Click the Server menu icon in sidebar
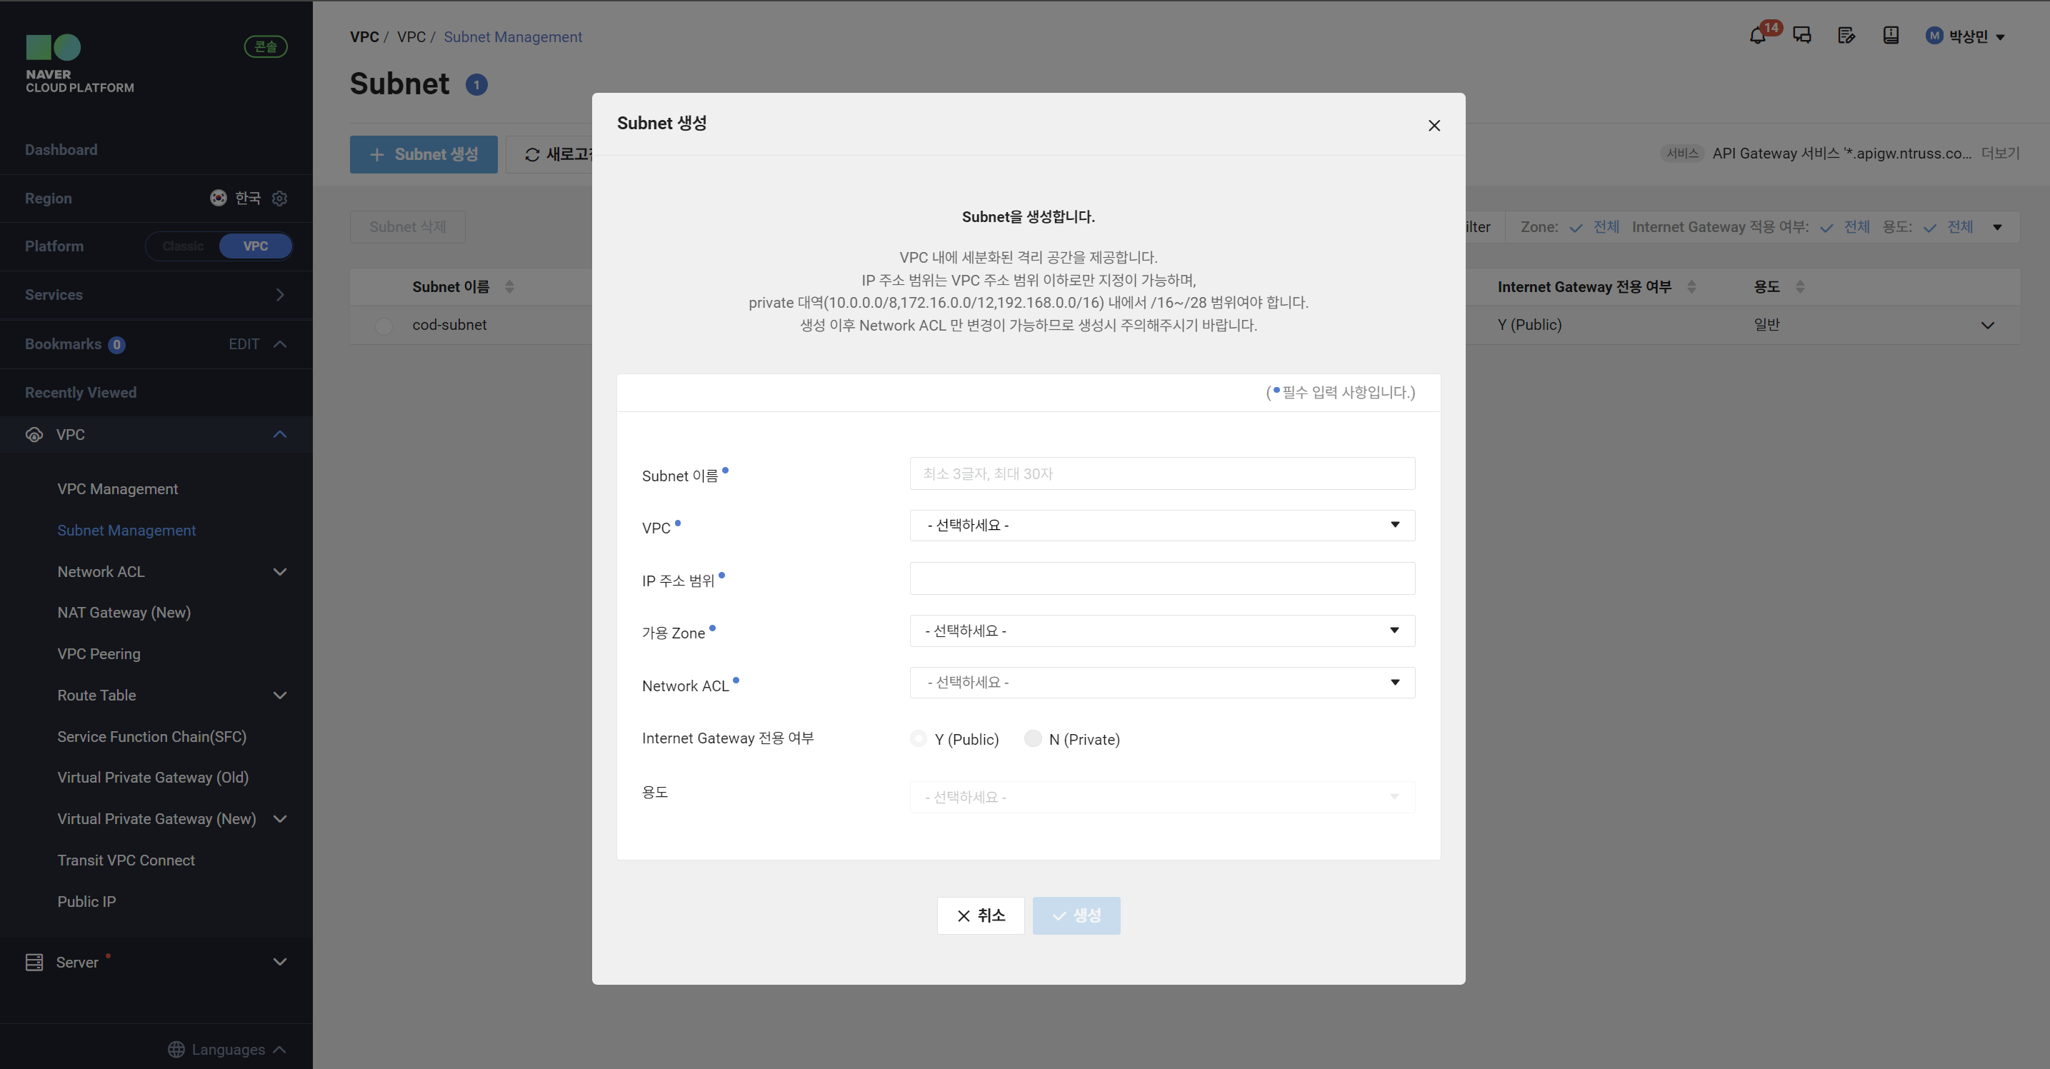Image resolution: width=2050 pixels, height=1069 pixels. (x=34, y=963)
